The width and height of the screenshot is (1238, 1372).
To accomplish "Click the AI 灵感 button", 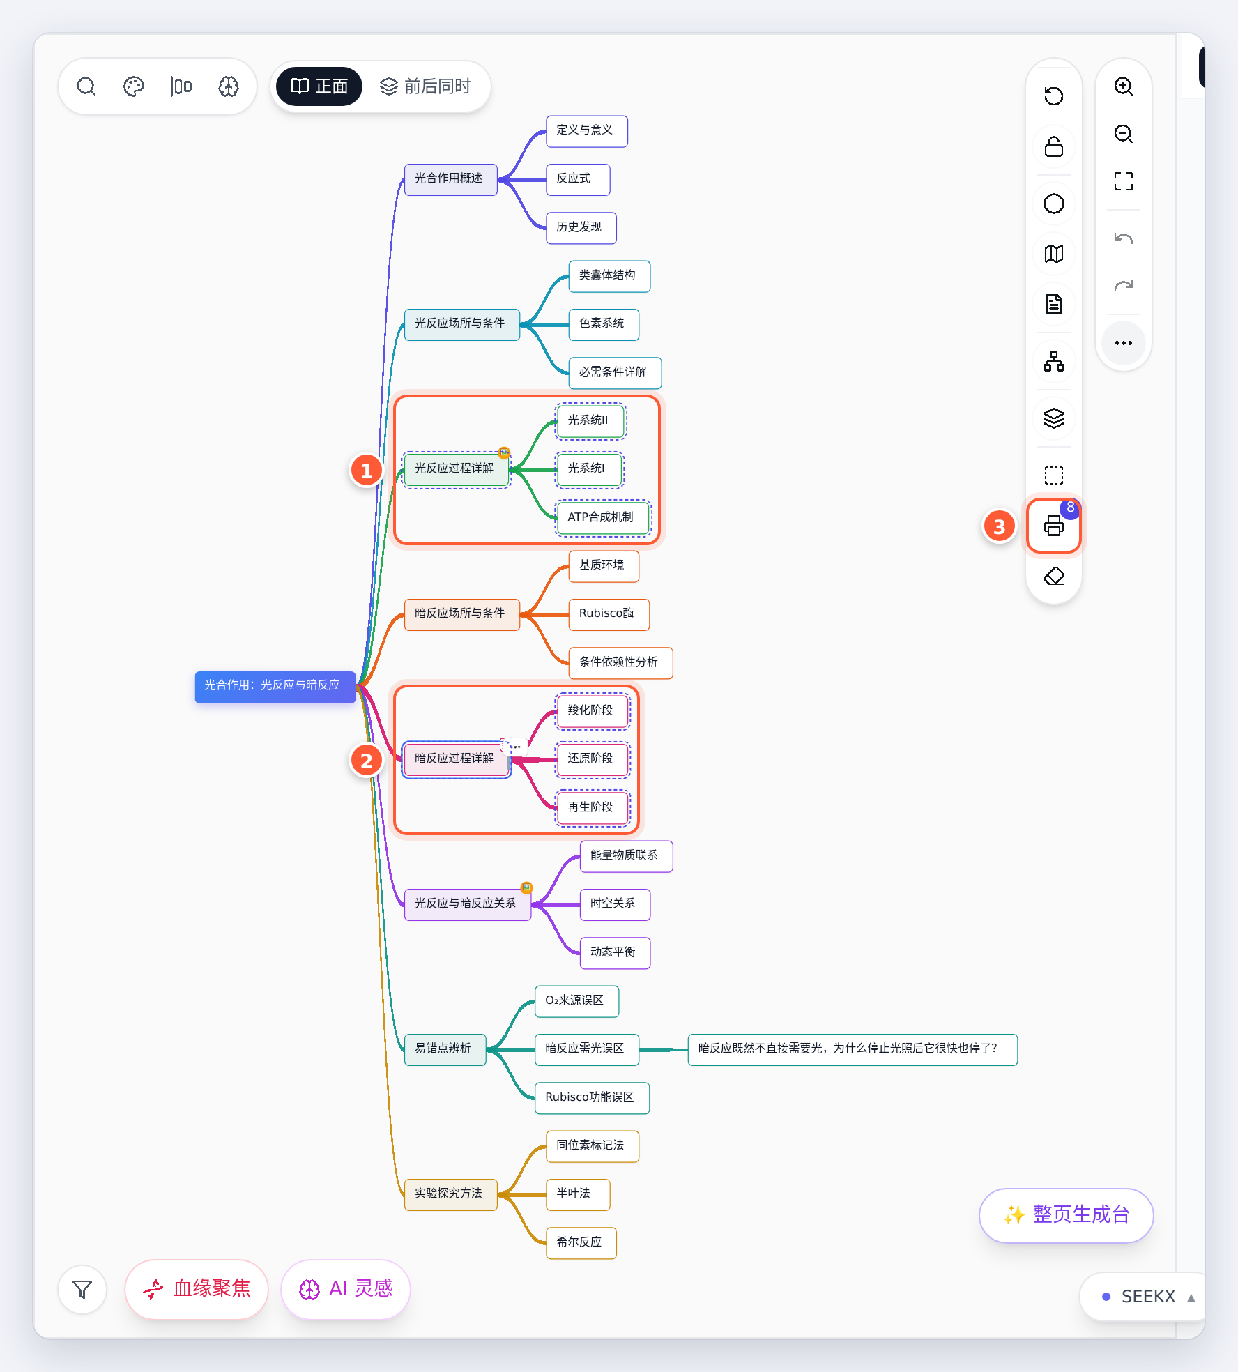I will (346, 1289).
